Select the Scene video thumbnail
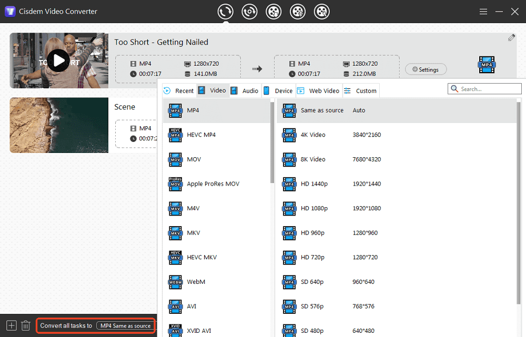Screen dimensions: 526x337 pyautogui.click(x=59, y=125)
